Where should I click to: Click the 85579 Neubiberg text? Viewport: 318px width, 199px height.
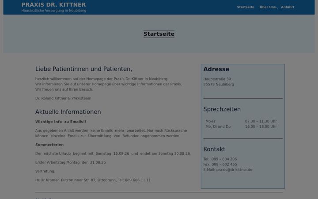tap(219, 84)
